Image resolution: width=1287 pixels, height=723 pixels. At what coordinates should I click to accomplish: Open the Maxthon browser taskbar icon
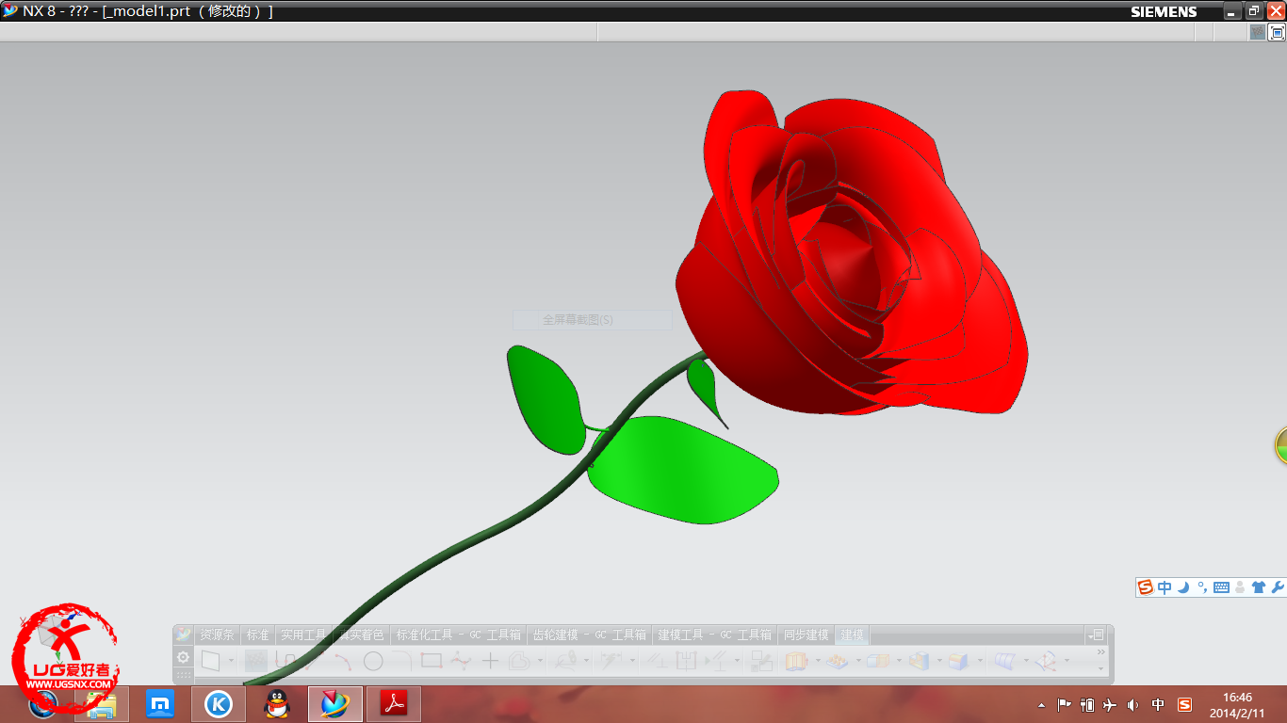[x=160, y=704]
